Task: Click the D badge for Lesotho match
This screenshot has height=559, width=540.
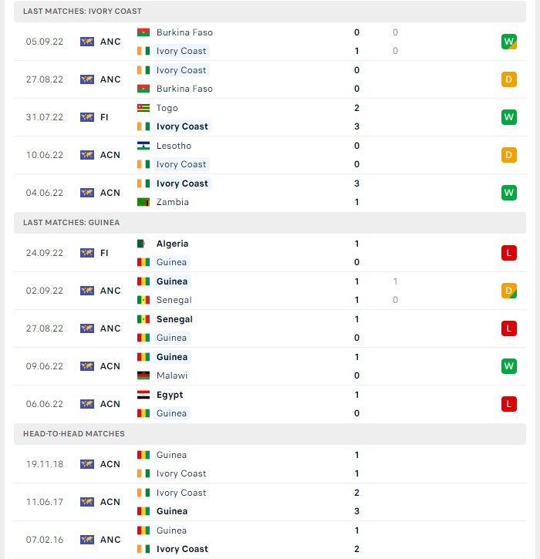Action: [508, 155]
